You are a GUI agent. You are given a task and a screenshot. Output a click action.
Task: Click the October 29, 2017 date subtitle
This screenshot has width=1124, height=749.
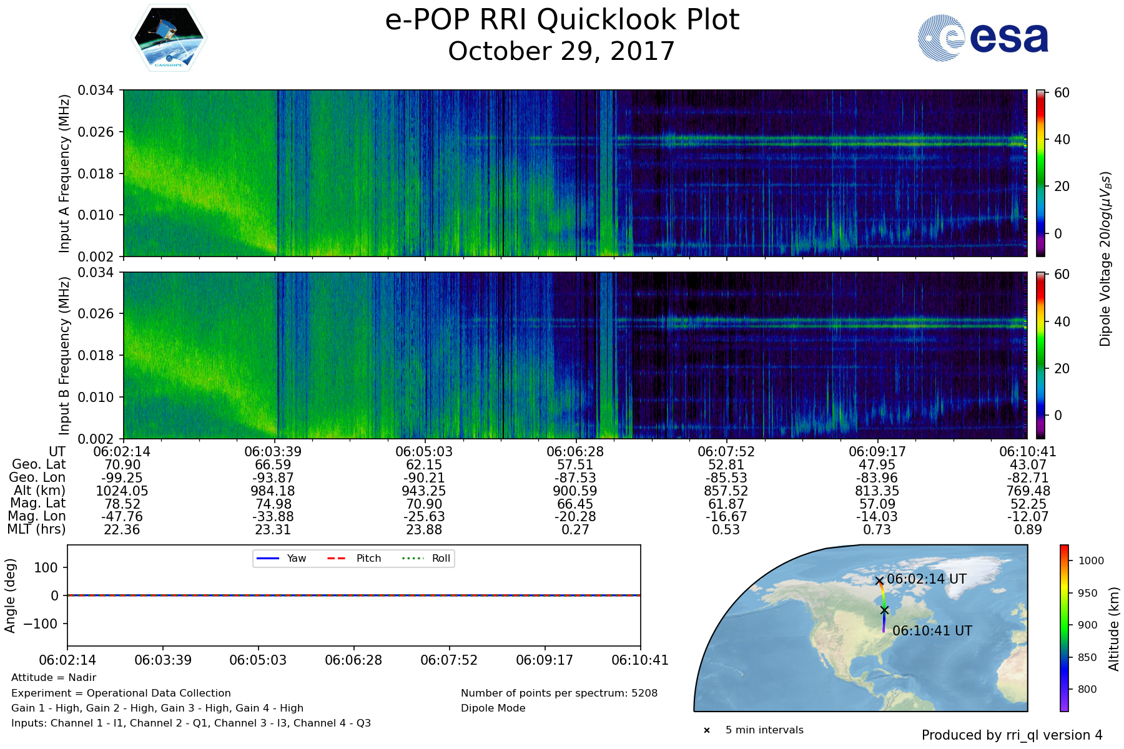click(561, 51)
